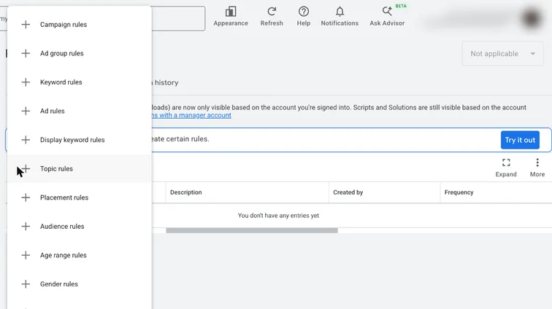Select Ad rules menu entry
This screenshot has width=552, height=309.
[x=80, y=111]
